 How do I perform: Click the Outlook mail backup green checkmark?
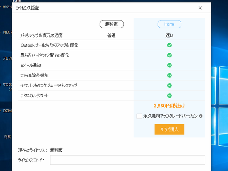tap(170, 45)
